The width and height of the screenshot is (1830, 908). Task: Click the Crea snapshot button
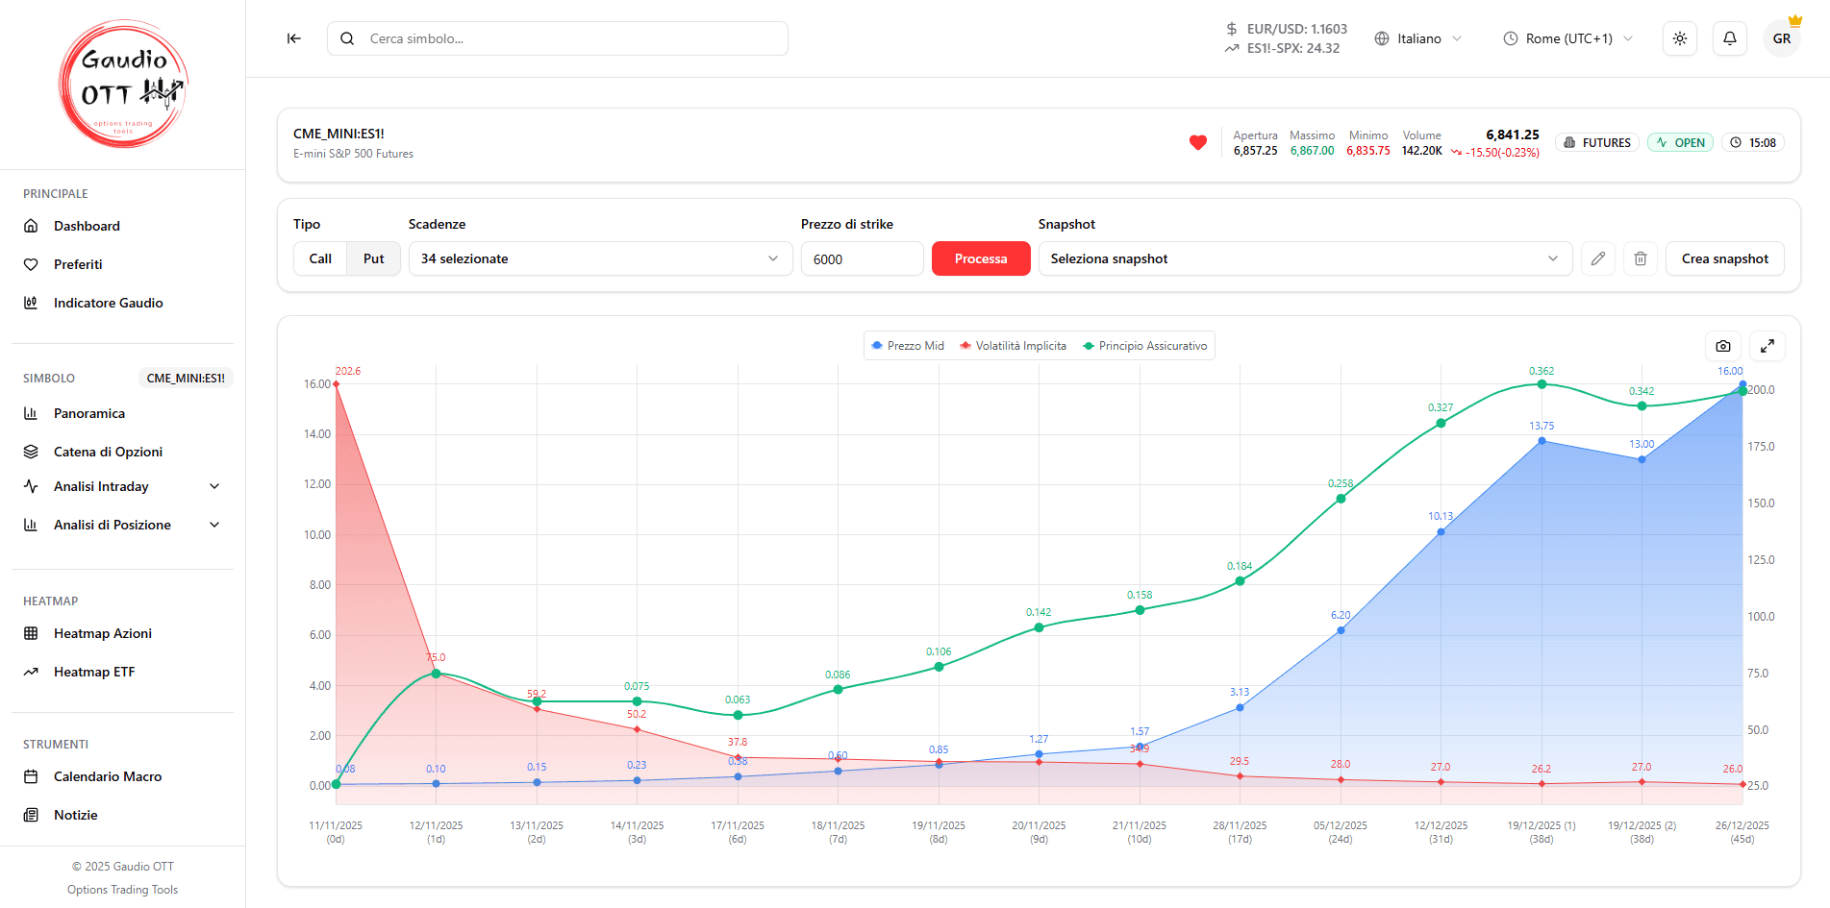point(1724,258)
